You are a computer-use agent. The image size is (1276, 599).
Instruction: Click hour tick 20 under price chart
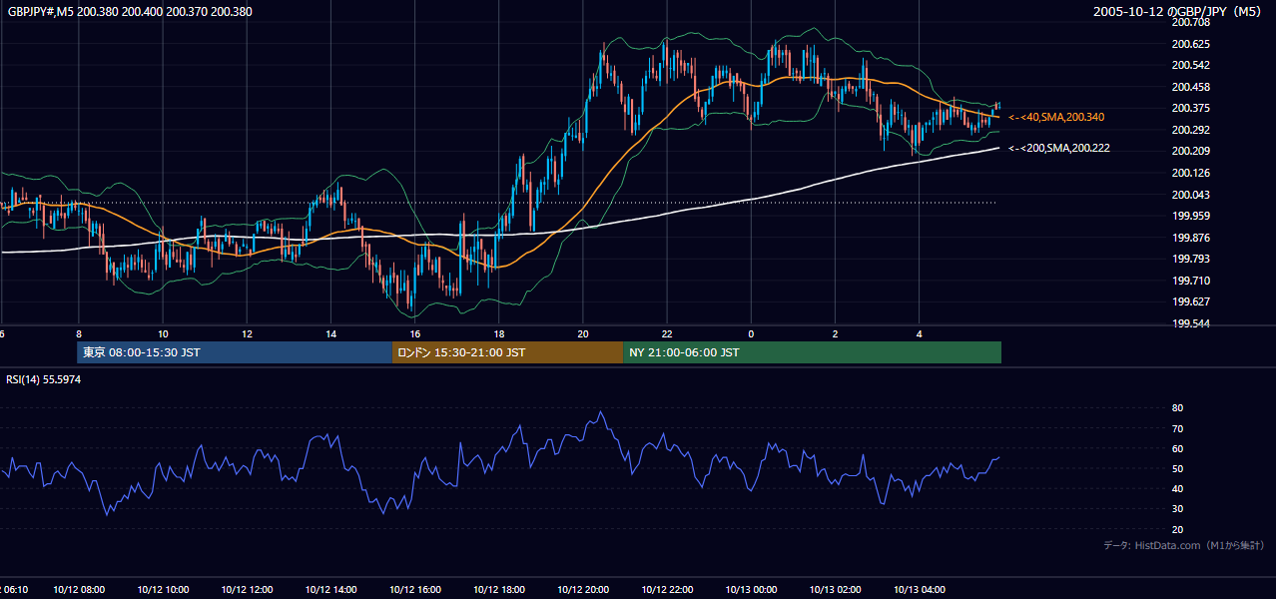(583, 334)
